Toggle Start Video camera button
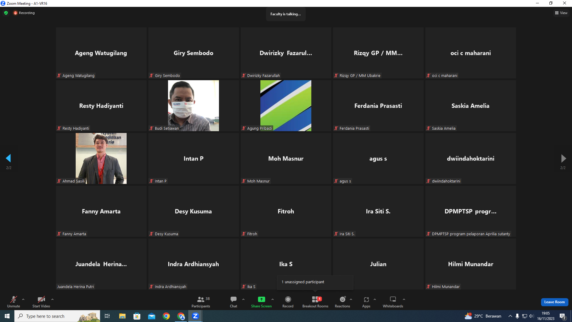Image resolution: width=572 pixels, height=322 pixels. tap(41, 302)
